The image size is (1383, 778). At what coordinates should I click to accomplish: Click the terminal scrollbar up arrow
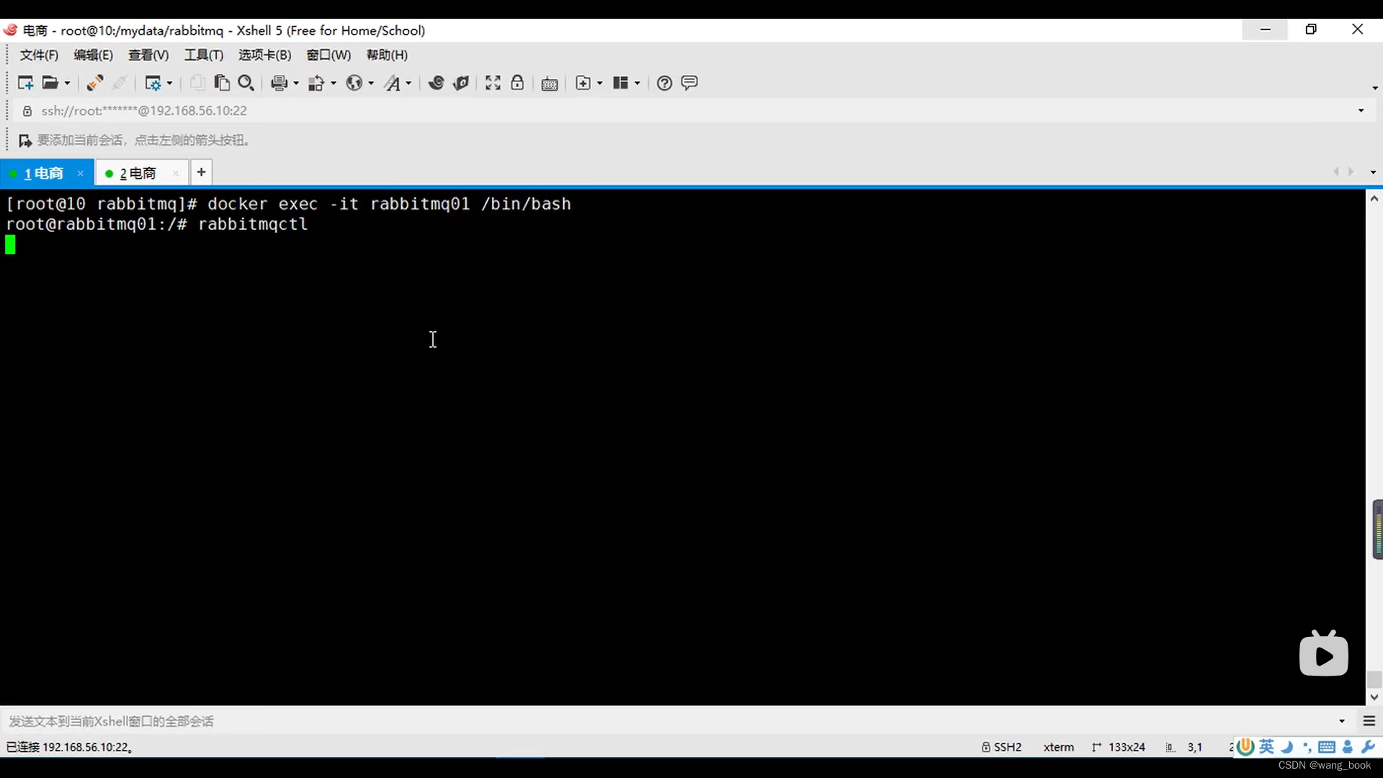point(1374,198)
